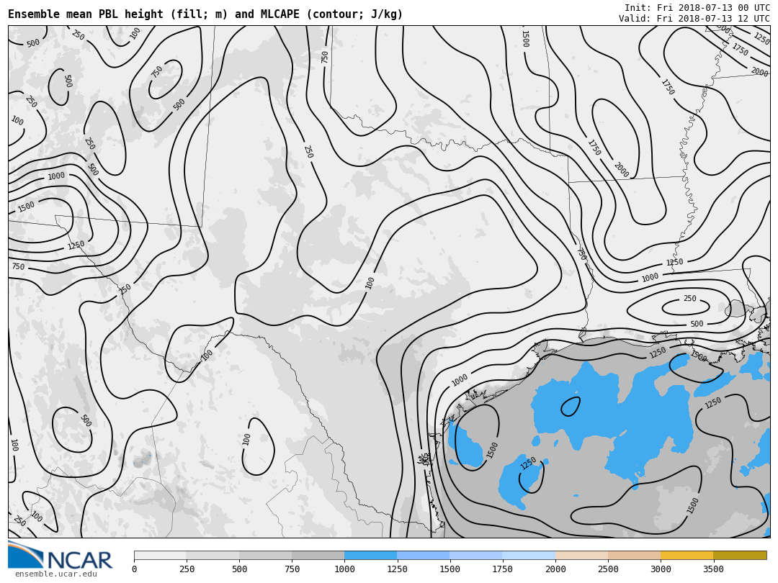778x583 pixels.
Task: Click the 250 label inside the small eastern oval contour
Action: (x=689, y=299)
